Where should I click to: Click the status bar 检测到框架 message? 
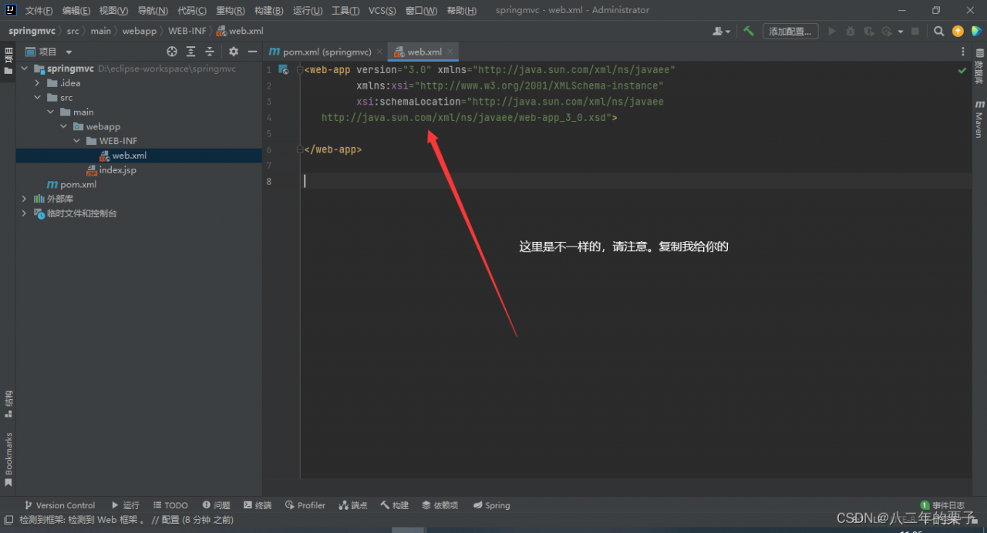[126, 520]
